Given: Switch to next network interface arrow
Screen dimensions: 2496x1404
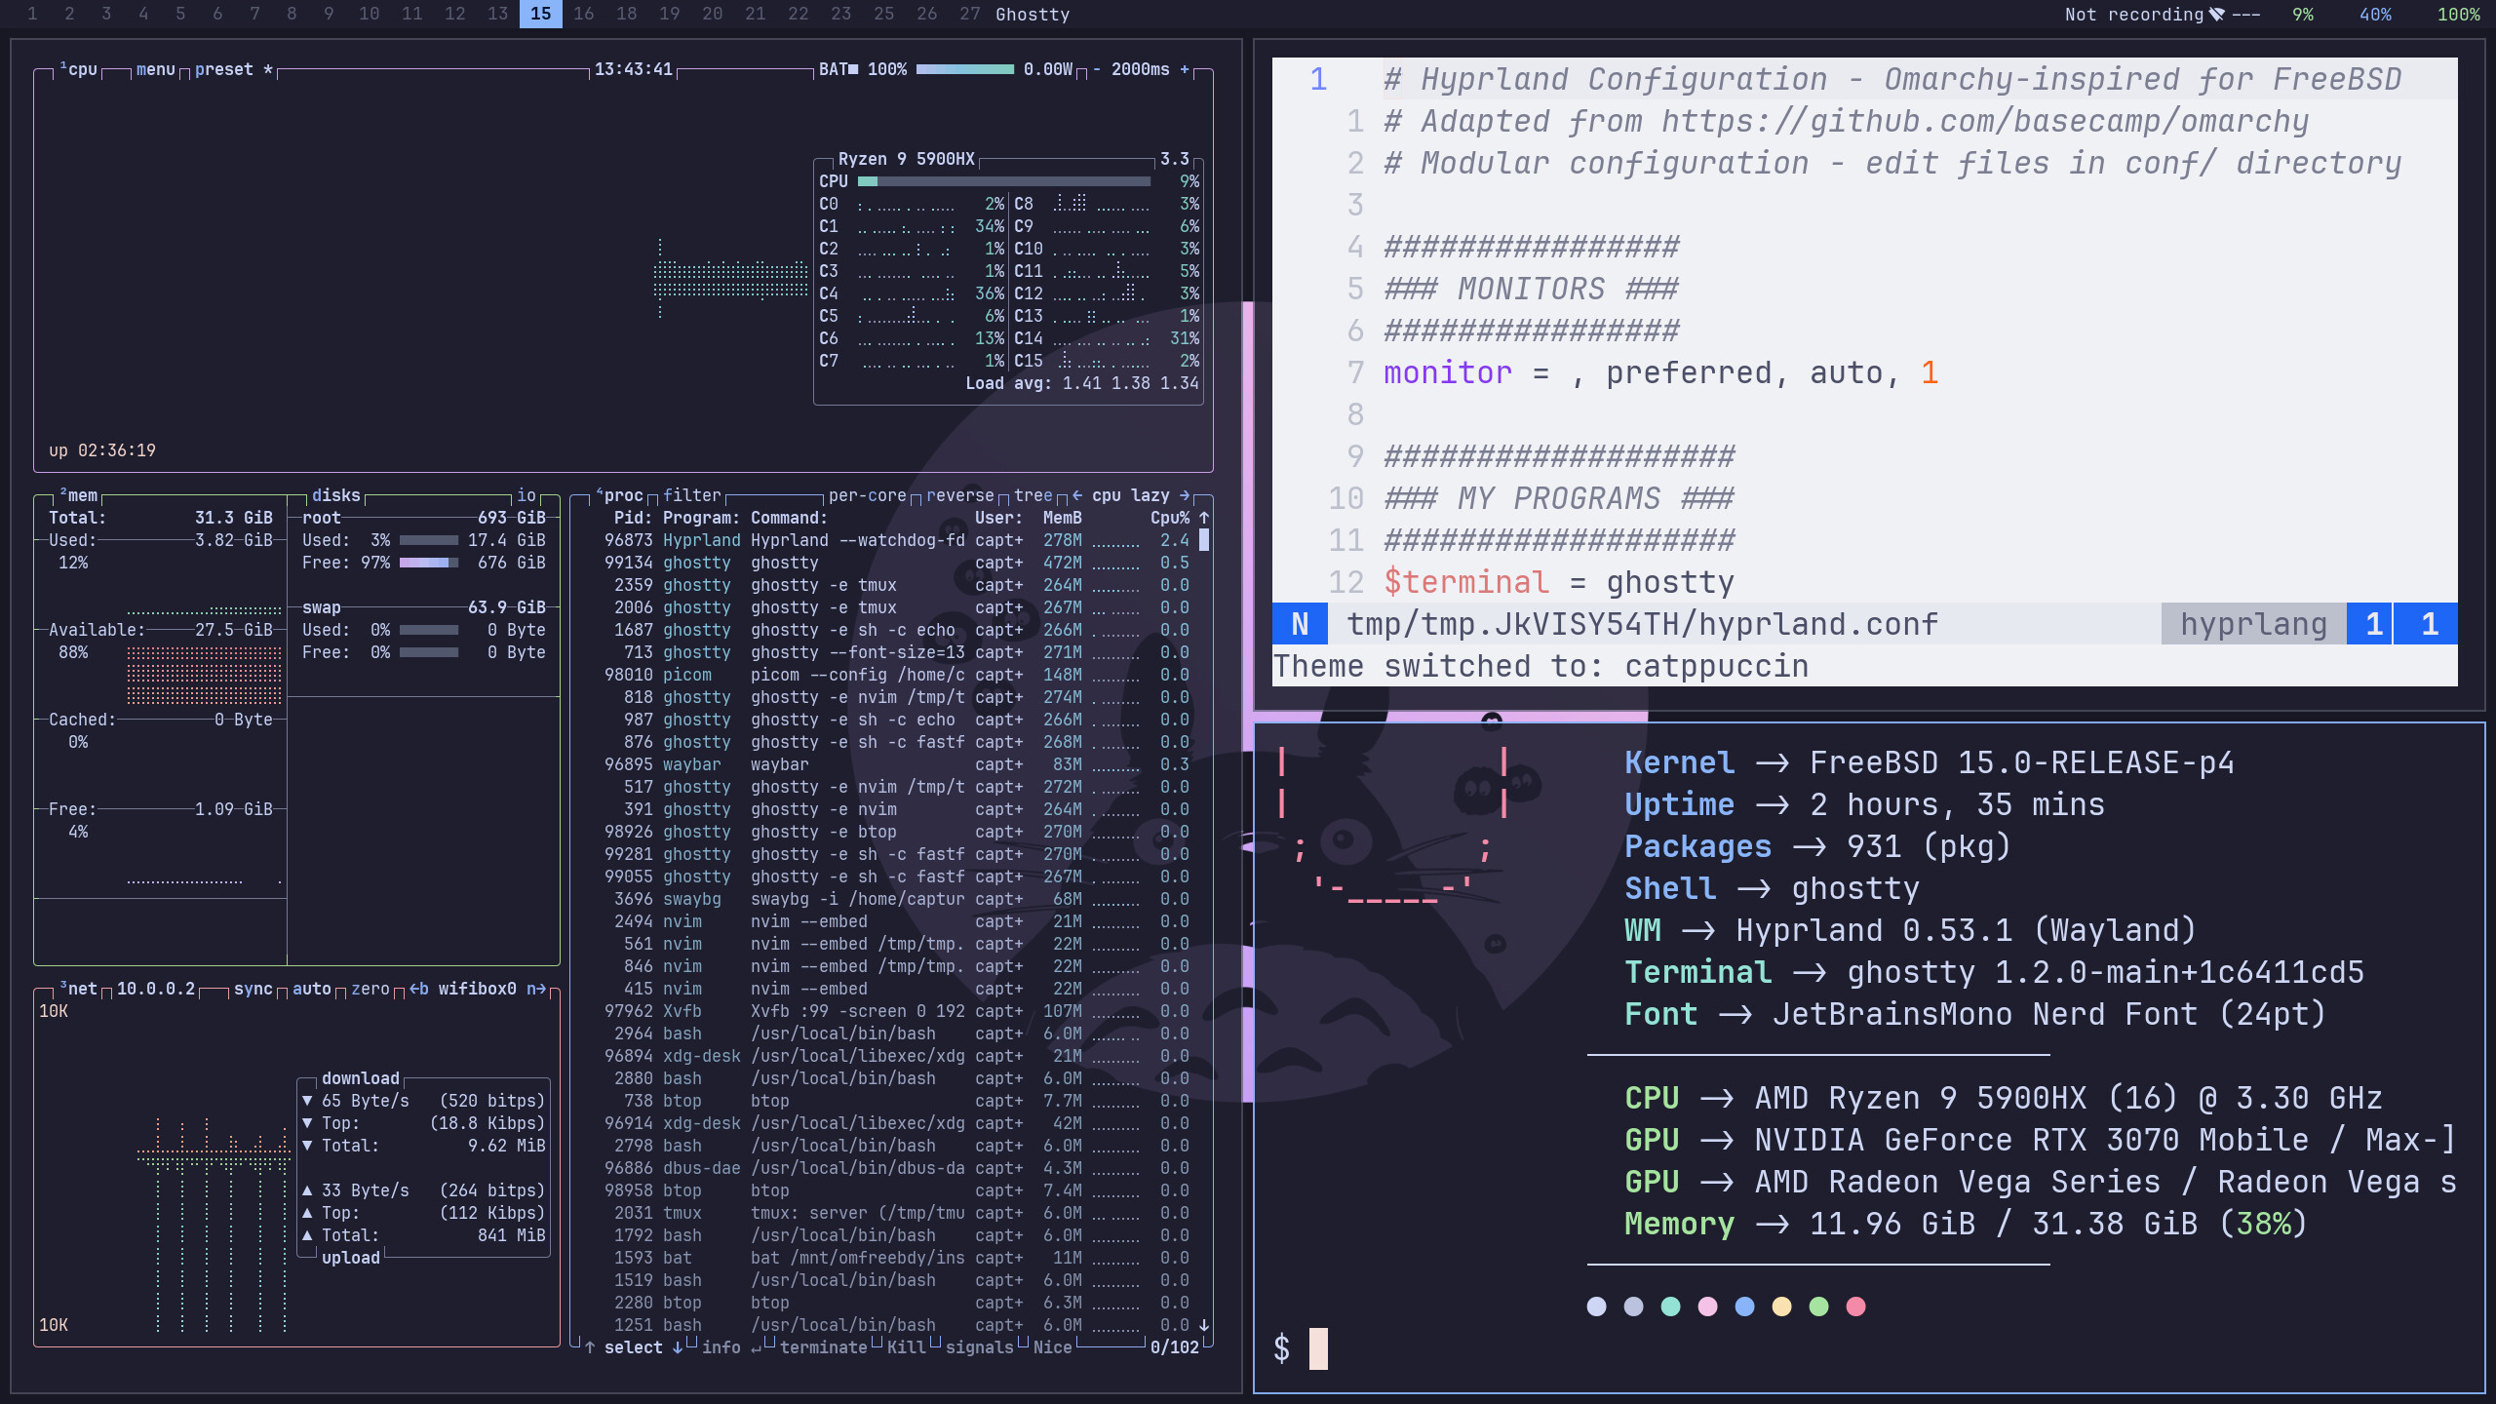Looking at the screenshot, I should pyautogui.click(x=536, y=989).
